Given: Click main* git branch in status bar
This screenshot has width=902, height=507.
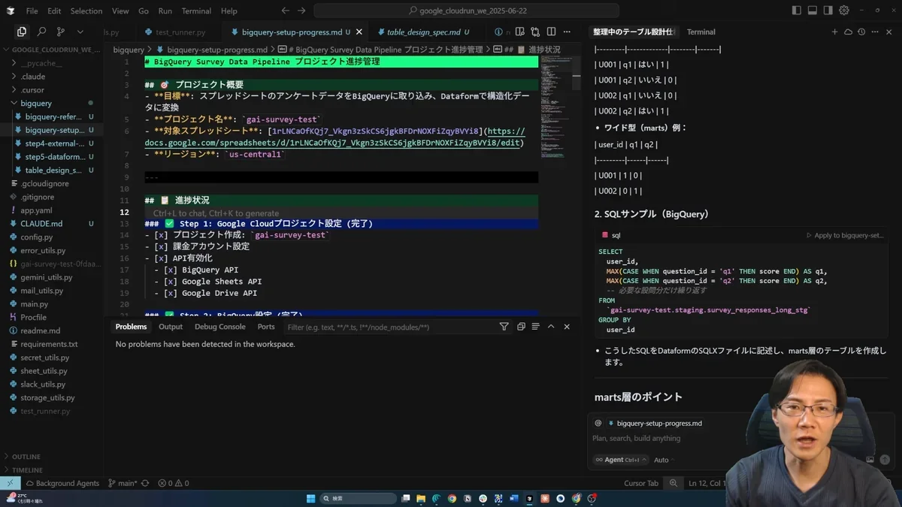Looking at the screenshot, I should [123, 483].
